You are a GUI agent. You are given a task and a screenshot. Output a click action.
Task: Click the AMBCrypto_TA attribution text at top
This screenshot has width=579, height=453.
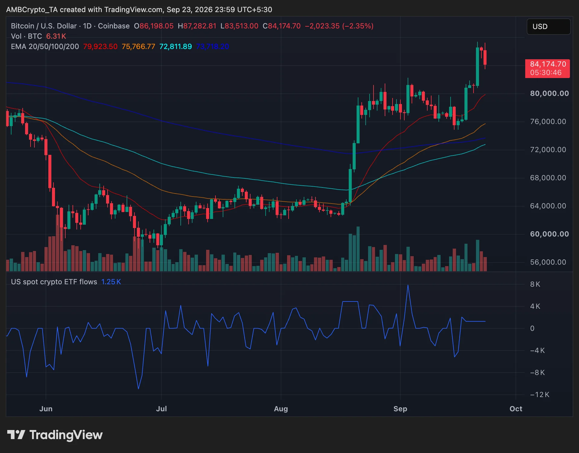139,10
